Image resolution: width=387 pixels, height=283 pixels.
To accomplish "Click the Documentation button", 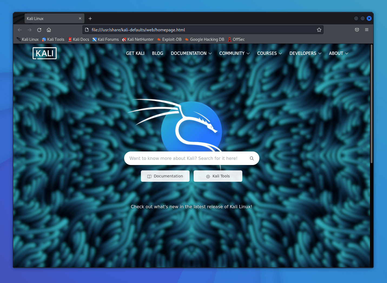I will coord(165,176).
